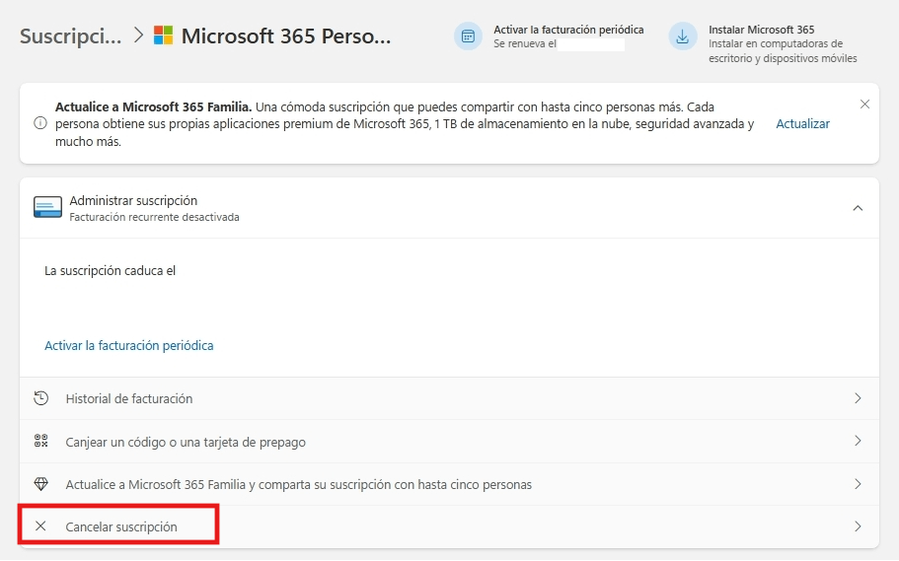Click La suscripción caduca el text
This screenshot has width=899, height=561.
[x=111, y=270]
